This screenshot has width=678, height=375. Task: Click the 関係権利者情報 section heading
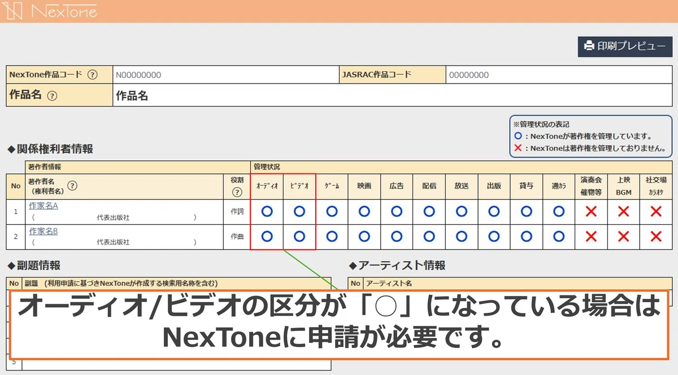coord(50,149)
